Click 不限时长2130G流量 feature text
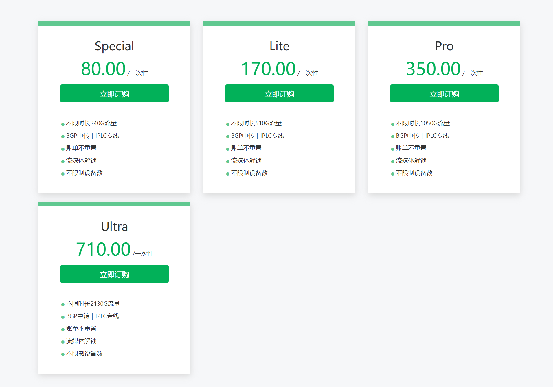The height and width of the screenshot is (387, 553). pos(93,304)
